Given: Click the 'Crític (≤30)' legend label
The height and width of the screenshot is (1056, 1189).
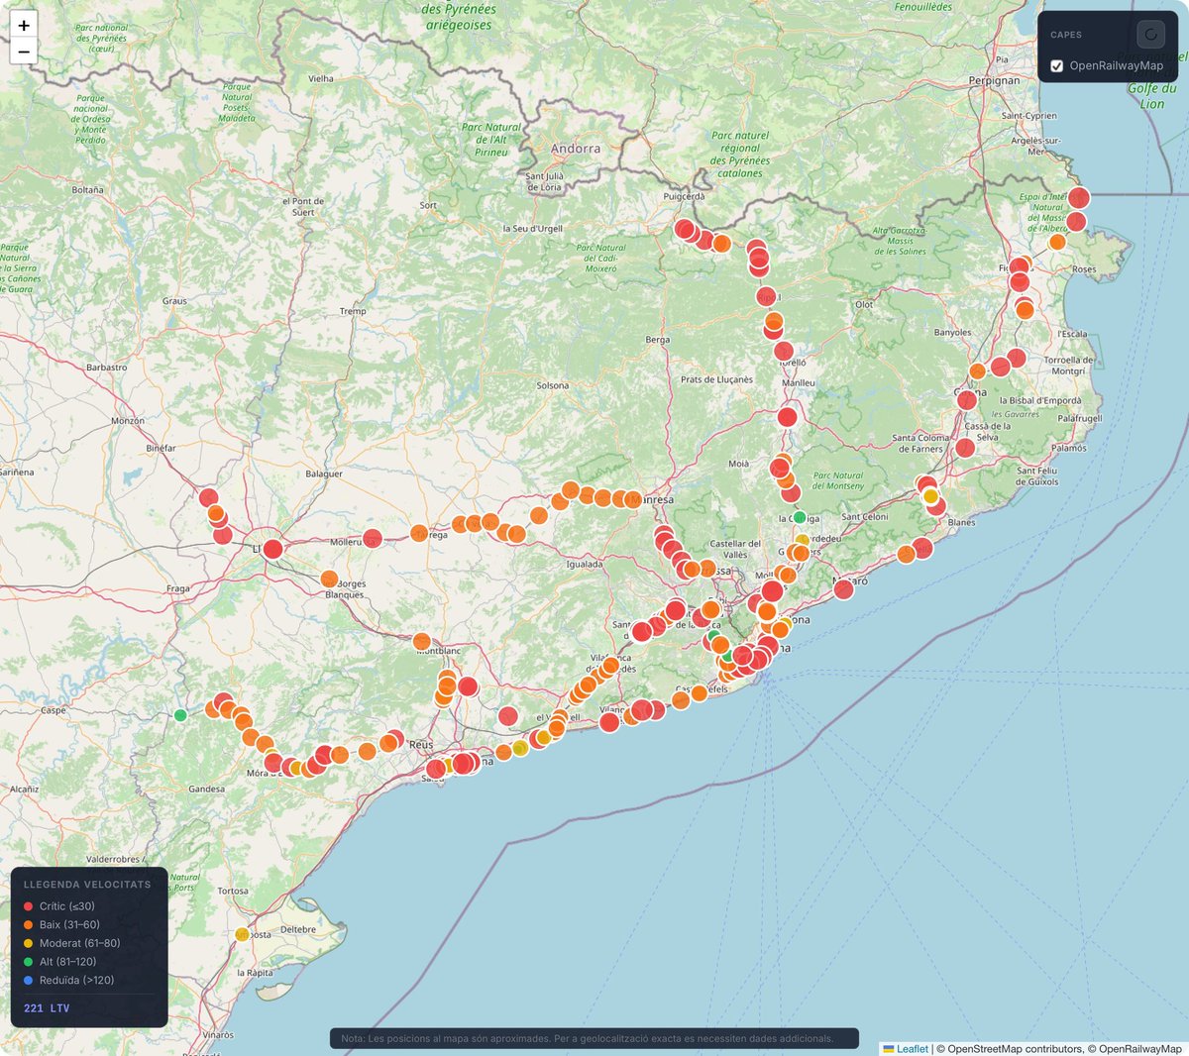Looking at the screenshot, I should 67,906.
